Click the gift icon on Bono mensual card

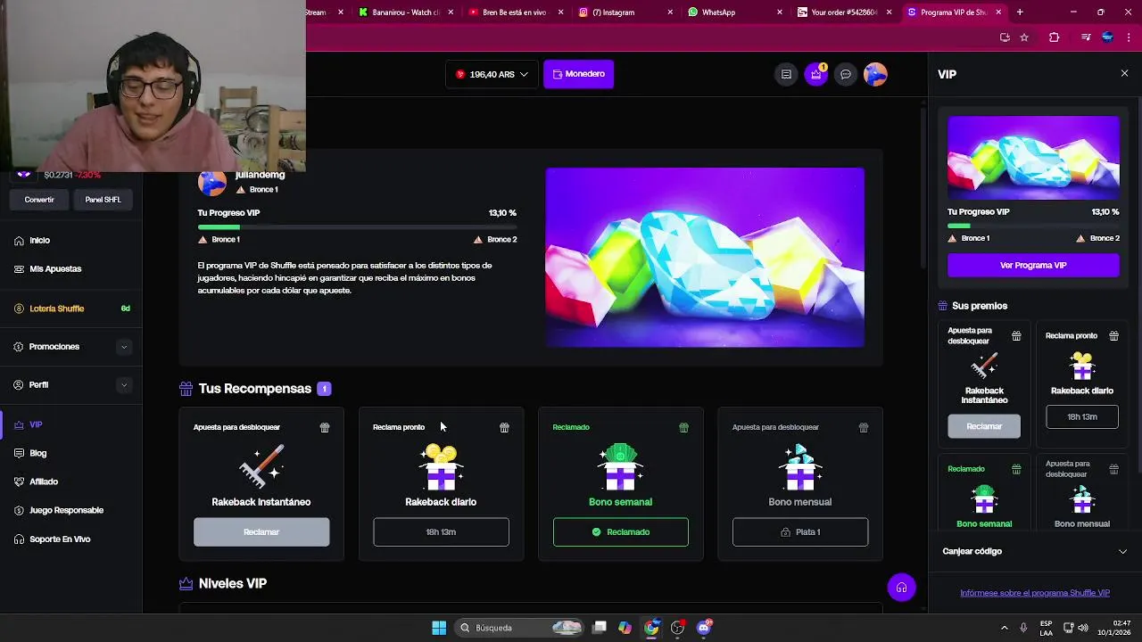(864, 427)
